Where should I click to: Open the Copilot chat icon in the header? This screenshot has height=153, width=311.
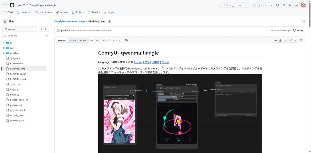[255, 5]
